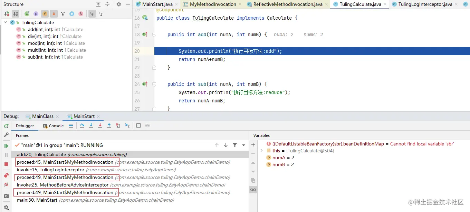Viewport: 470px width, 212px height.
Task: Click the frames filter funnel icon
Action: [235, 145]
